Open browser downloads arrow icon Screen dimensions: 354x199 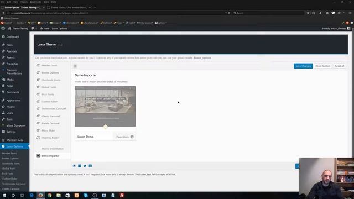tap(320, 13)
